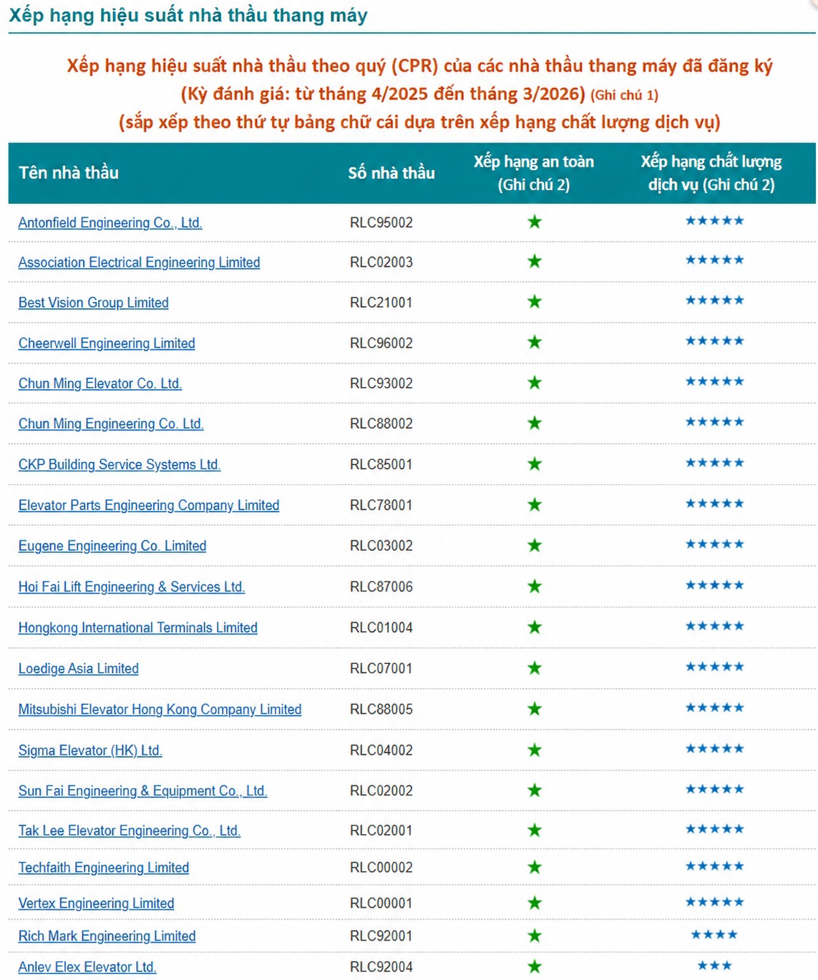Click contractor number RLC00001
Screen dimensions: 818x980
tap(381, 903)
